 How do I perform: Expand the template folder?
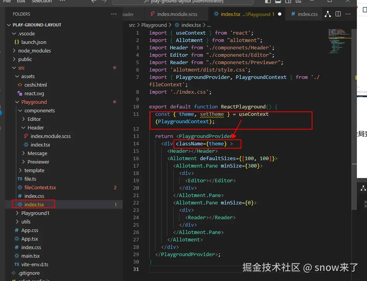click(x=20, y=170)
